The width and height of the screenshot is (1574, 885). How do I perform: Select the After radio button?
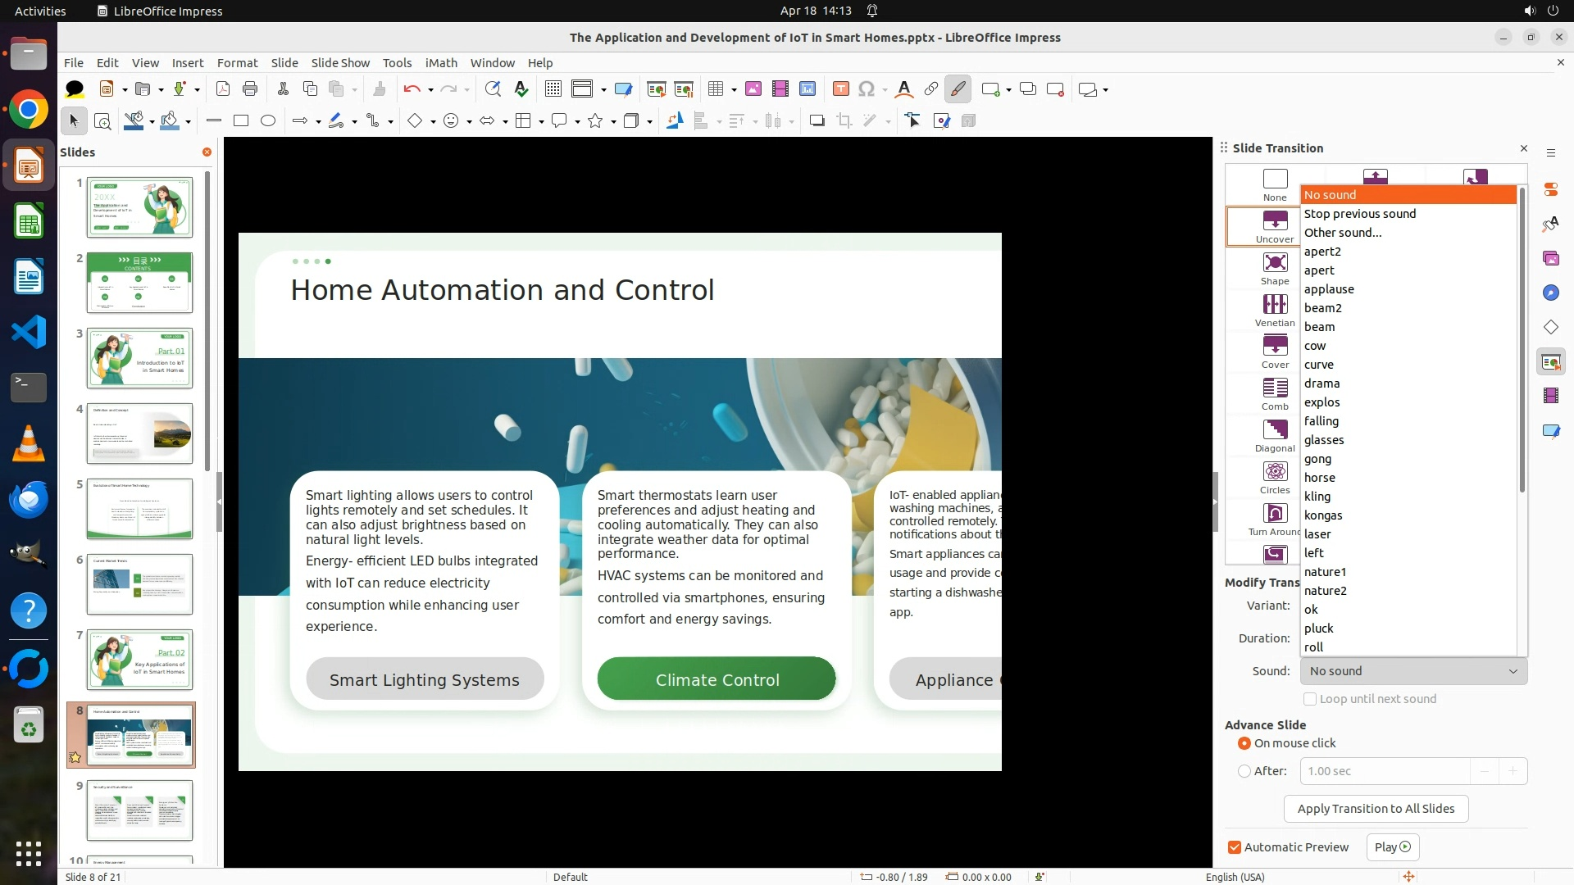point(1244,771)
